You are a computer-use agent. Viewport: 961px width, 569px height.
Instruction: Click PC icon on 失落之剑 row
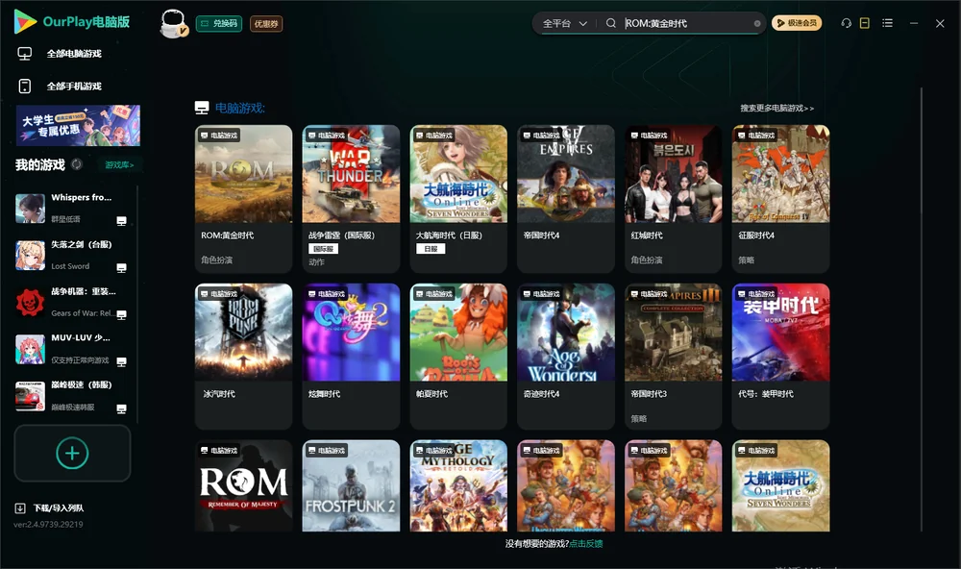point(121,268)
